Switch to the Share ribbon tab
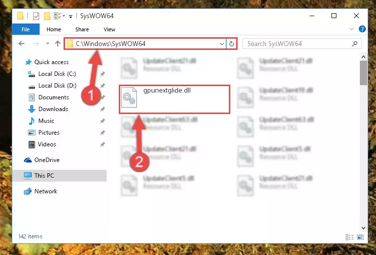The width and height of the screenshot is (376, 255). coord(82,29)
